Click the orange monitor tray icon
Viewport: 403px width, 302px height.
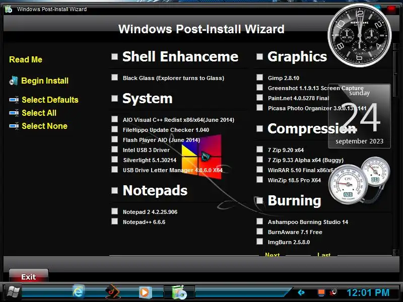[x=321, y=292]
